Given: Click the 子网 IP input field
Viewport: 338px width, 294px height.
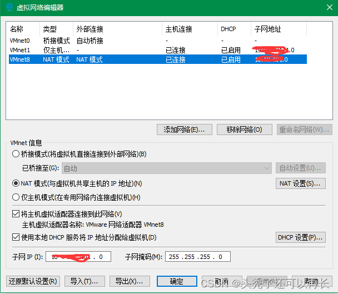Looking at the screenshot, I should click(78, 257).
